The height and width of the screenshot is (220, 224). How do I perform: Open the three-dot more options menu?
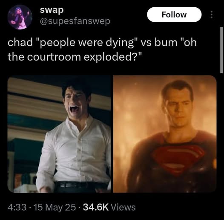[212, 14]
